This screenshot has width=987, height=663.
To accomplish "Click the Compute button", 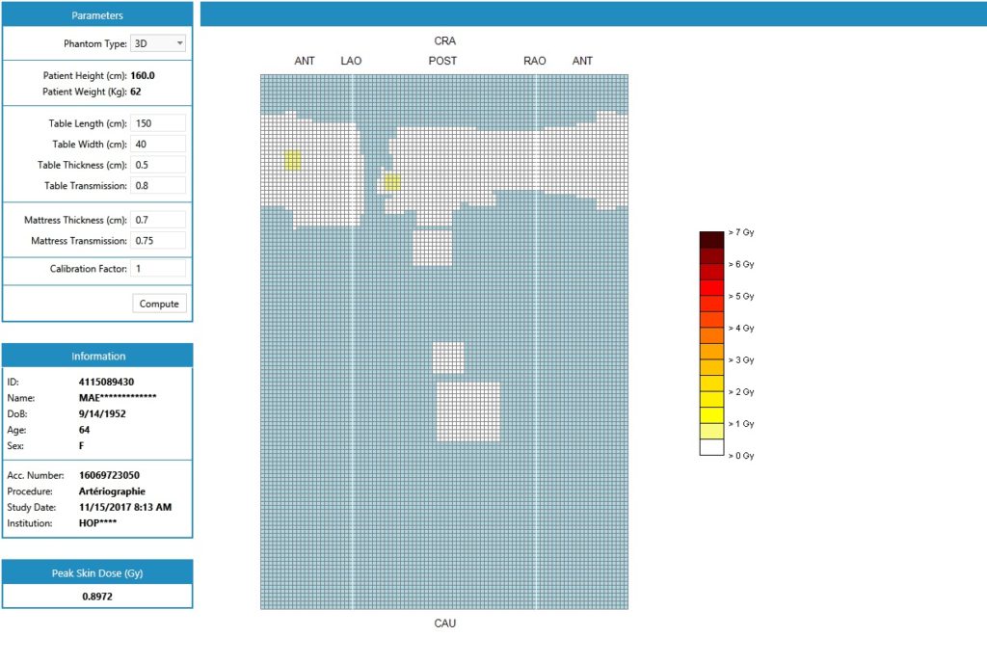I will click(159, 304).
